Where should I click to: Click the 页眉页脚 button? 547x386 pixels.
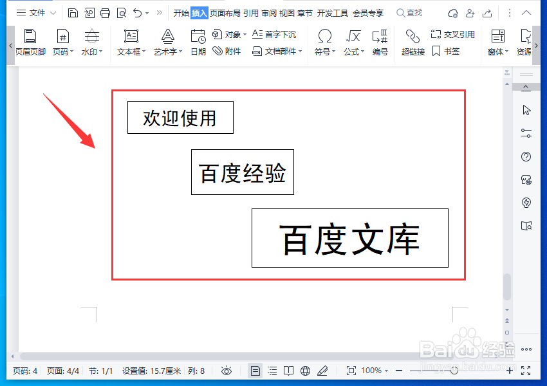click(30, 42)
